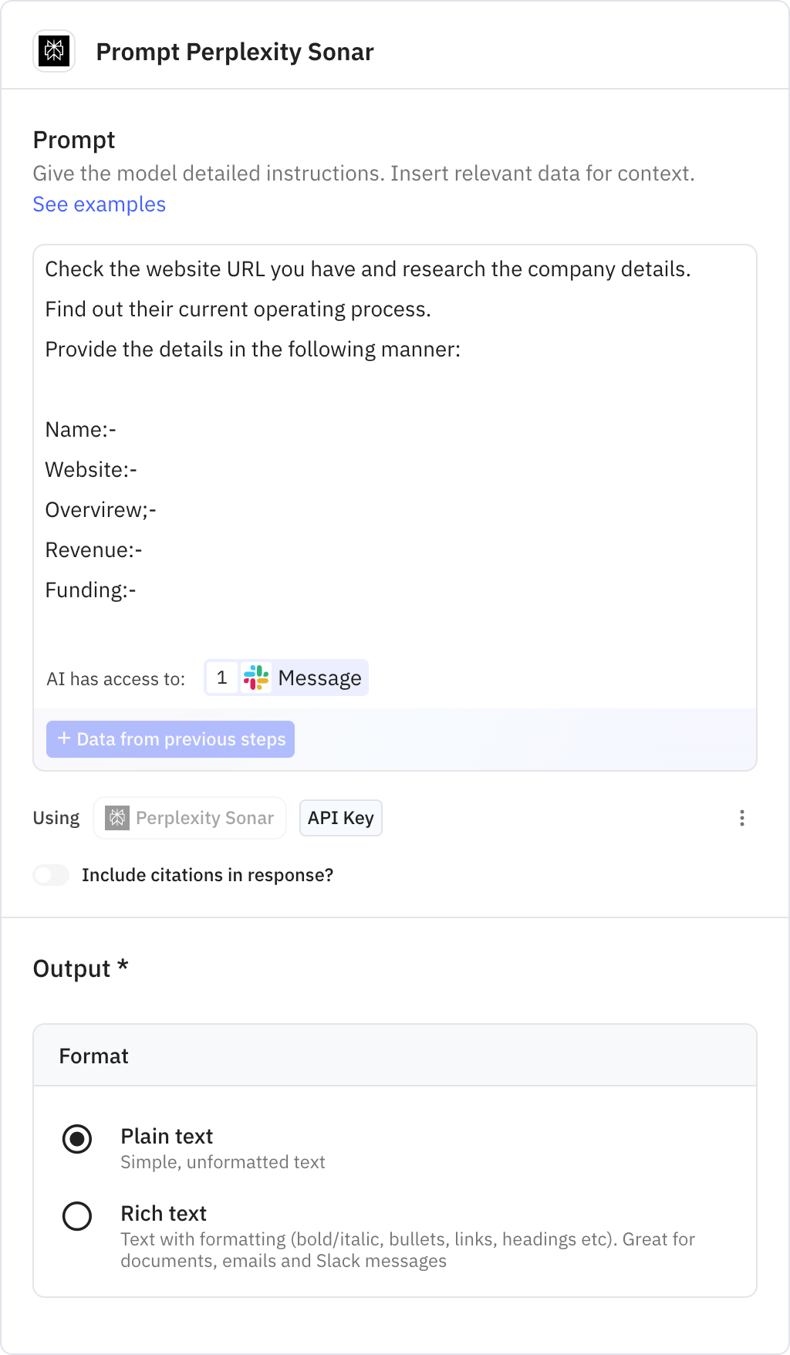
Task: Click the Perplexity logo icon in header
Action: pyautogui.click(x=54, y=52)
